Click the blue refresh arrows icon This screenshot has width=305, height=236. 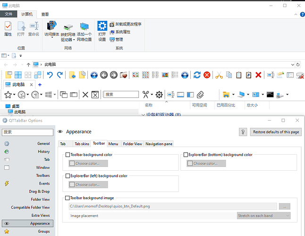point(197,75)
